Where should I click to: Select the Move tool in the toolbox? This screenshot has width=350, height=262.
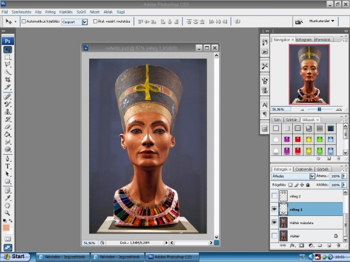point(8,49)
